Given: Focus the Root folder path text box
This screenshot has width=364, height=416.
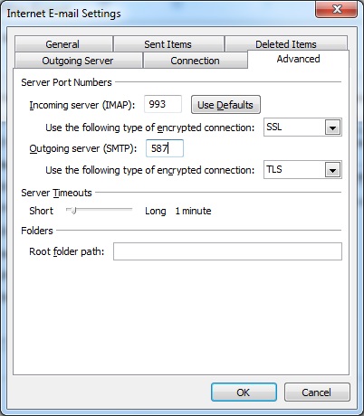Looking at the screenshot, I should 227,251.
